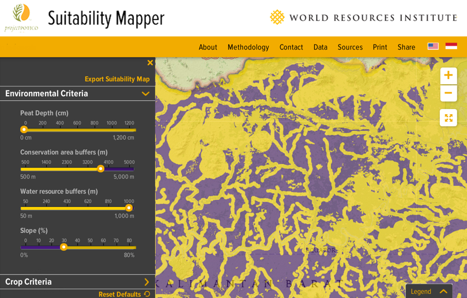The width and height of the screenshot is (467, 298).
Task: Expand the Crop Criteria section
Action: click(x=146, y=282)
